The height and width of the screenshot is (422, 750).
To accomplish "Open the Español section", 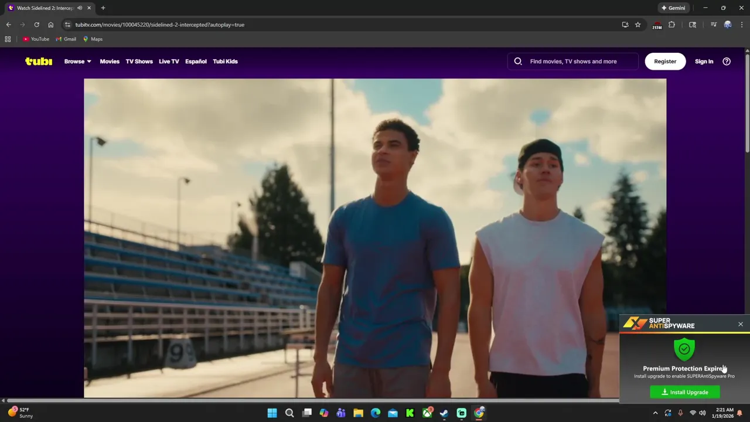I will (x=196, y=61).
